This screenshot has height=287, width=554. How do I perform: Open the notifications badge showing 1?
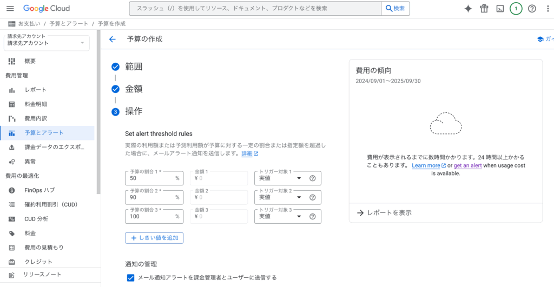pos(516,9)
